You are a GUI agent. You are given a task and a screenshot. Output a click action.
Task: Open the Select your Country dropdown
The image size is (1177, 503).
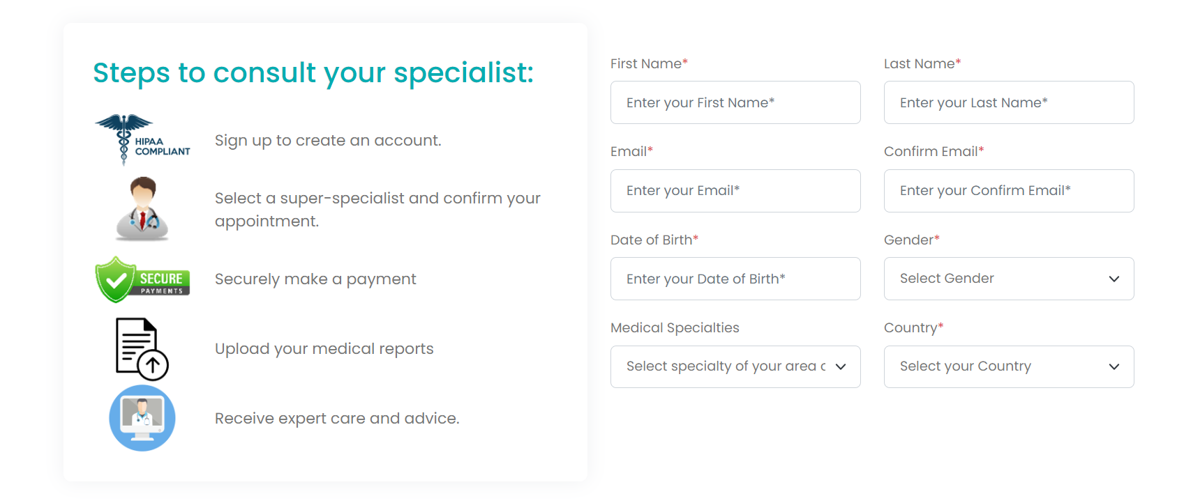tap(998, 366)
